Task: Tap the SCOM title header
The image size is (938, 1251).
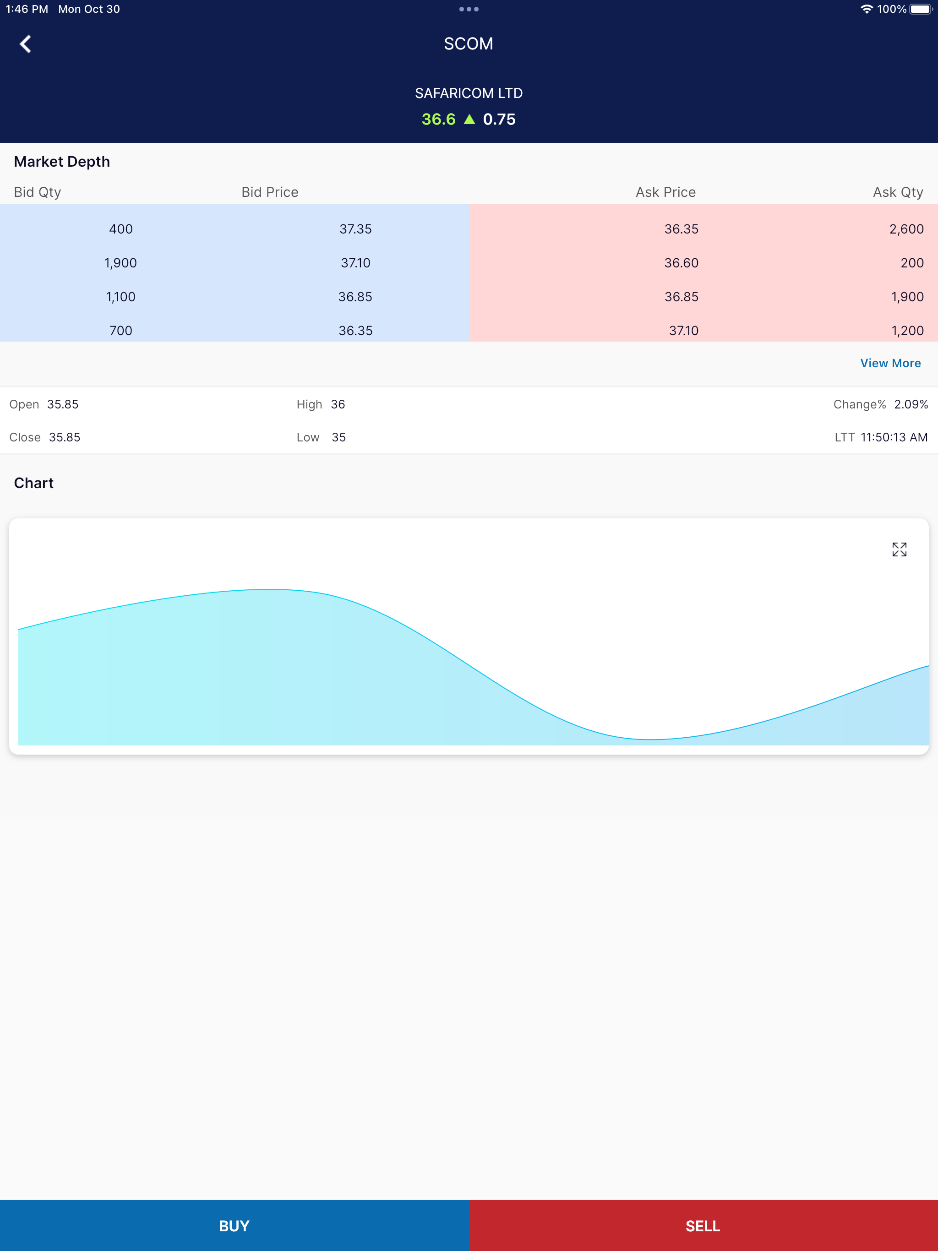Action: point(469,44)
